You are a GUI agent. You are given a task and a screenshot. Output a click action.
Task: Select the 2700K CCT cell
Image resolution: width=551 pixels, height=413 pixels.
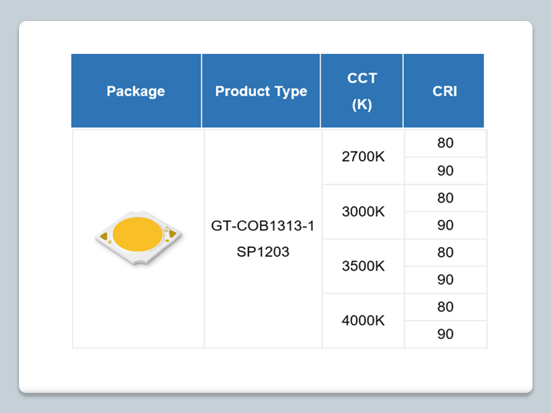click(363, 157)
